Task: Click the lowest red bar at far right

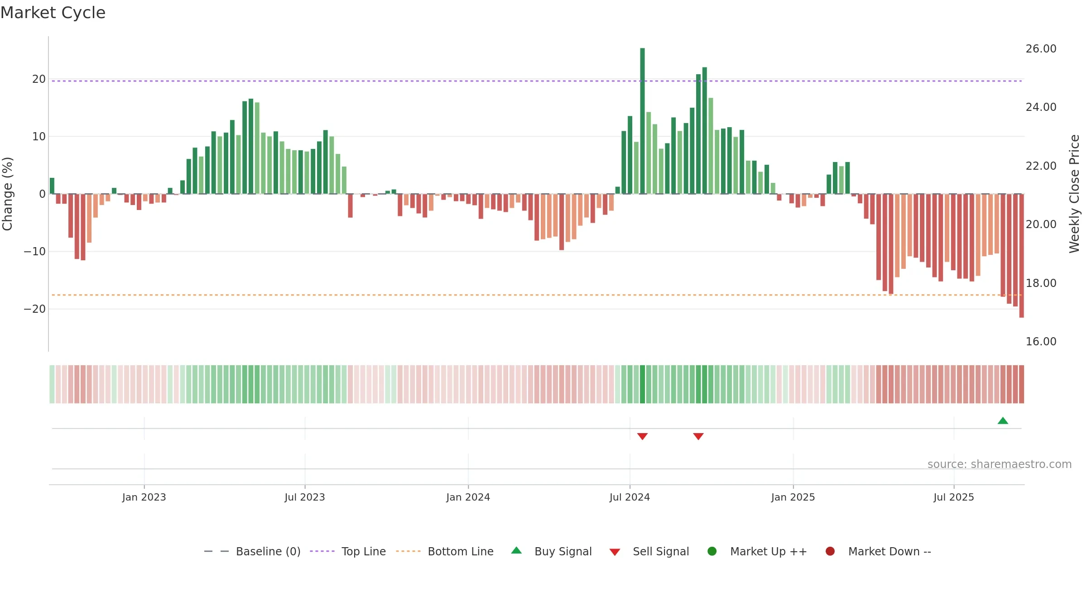Action: (1021, 256)
